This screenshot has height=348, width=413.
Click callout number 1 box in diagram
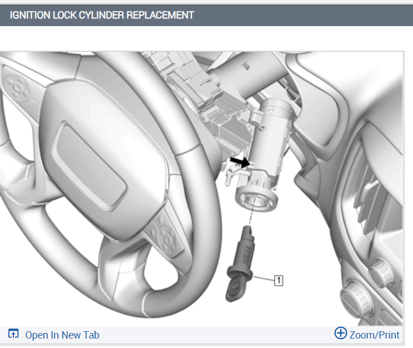click(x=278, y=281)
